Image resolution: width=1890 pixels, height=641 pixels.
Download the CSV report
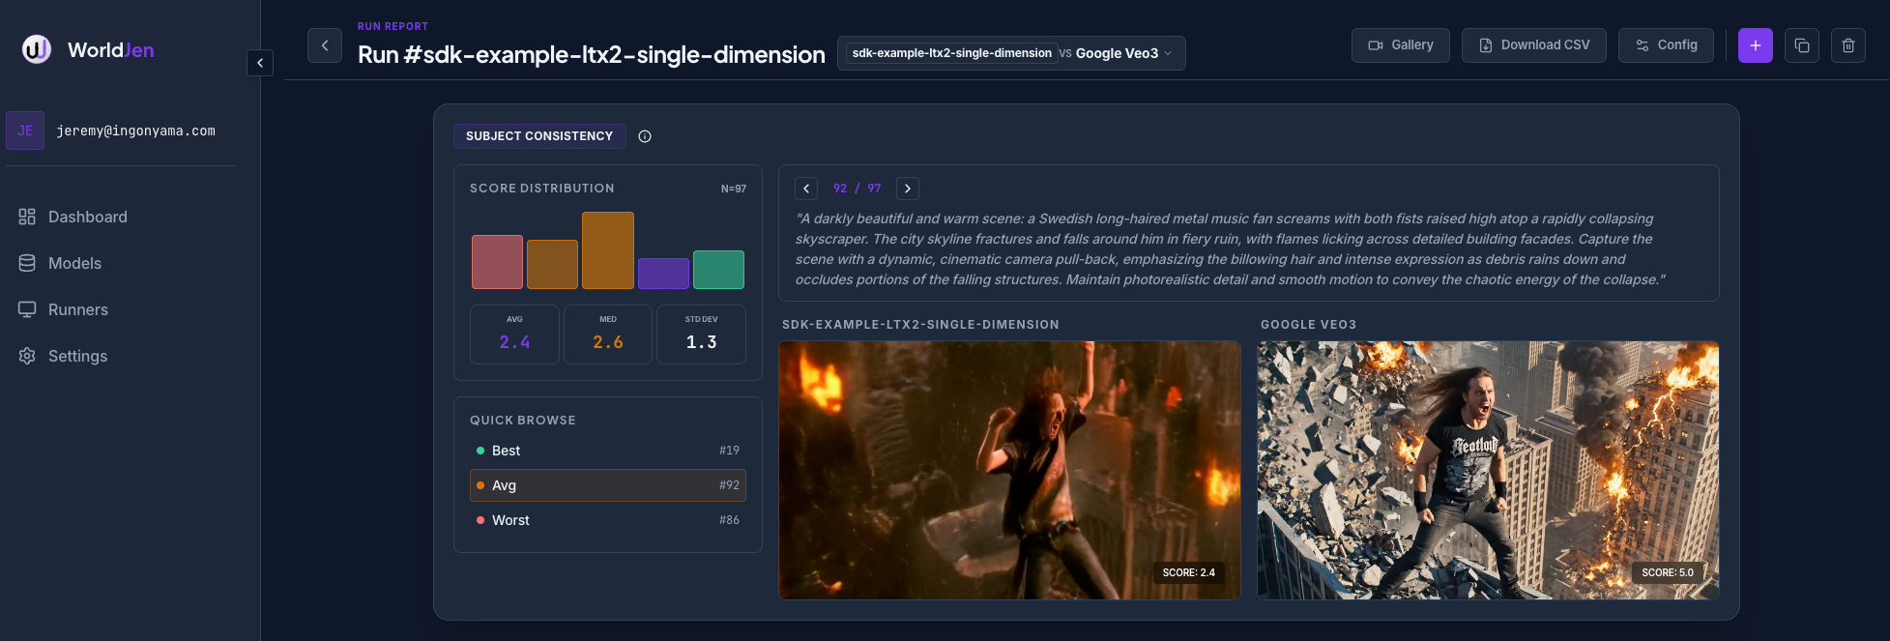[1533, 45]
